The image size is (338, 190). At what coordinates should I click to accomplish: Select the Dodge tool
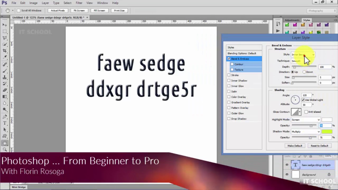point(5,110)
